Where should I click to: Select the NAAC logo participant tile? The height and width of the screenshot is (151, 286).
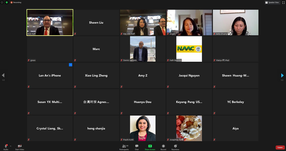(x=189, y=49)
